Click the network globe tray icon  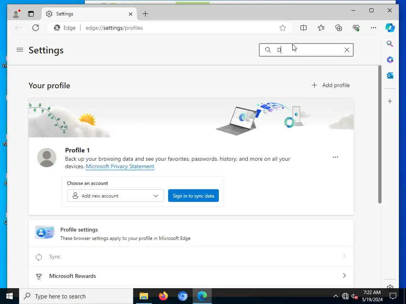pos(345,296)
